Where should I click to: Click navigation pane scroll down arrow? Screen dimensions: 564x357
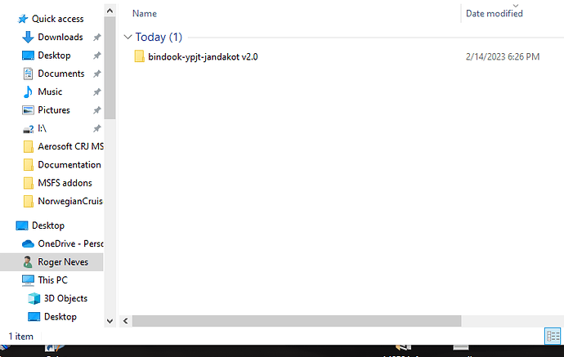110,321
